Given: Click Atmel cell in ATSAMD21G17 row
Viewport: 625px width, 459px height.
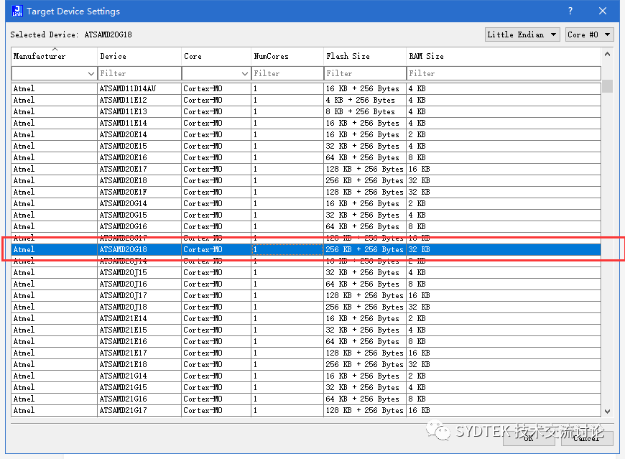Looking at the screenshot, I should pyautogui.click(x=54, y=410).
